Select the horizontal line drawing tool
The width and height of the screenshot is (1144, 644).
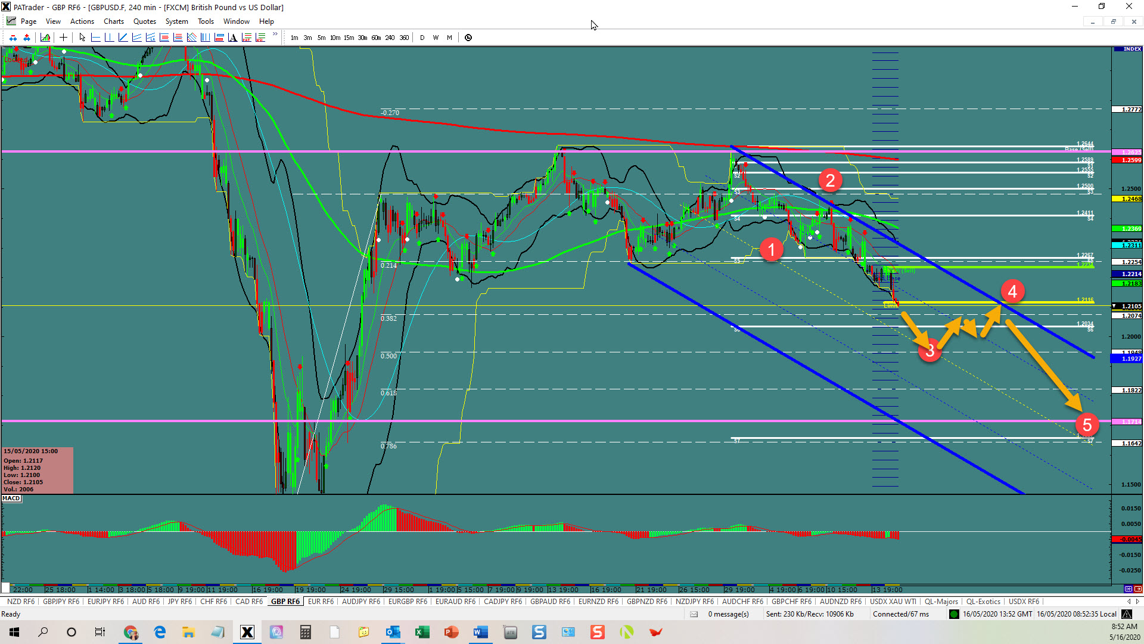coord(95,38)
